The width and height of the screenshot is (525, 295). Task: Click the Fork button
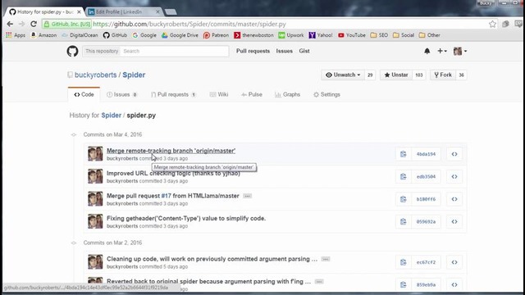443,75
